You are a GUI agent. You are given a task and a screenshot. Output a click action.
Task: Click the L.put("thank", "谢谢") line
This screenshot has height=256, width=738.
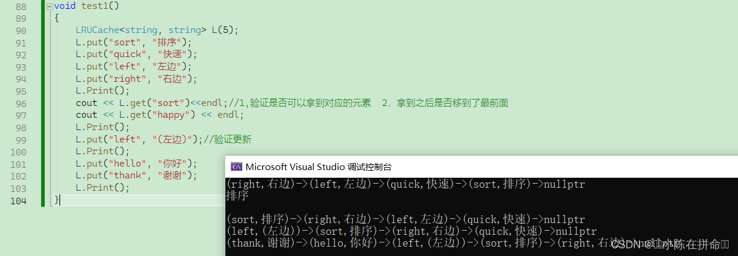(136, 175)
